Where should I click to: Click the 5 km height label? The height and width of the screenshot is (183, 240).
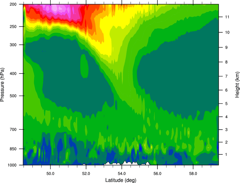pos(226,104)
